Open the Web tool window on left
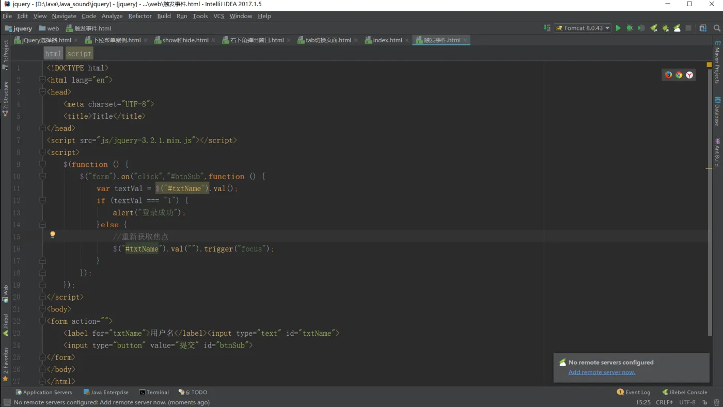This screenshot has height=407, width=723. pos(6,293)
